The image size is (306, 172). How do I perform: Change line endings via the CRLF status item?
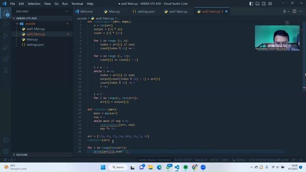pos(225,160)
